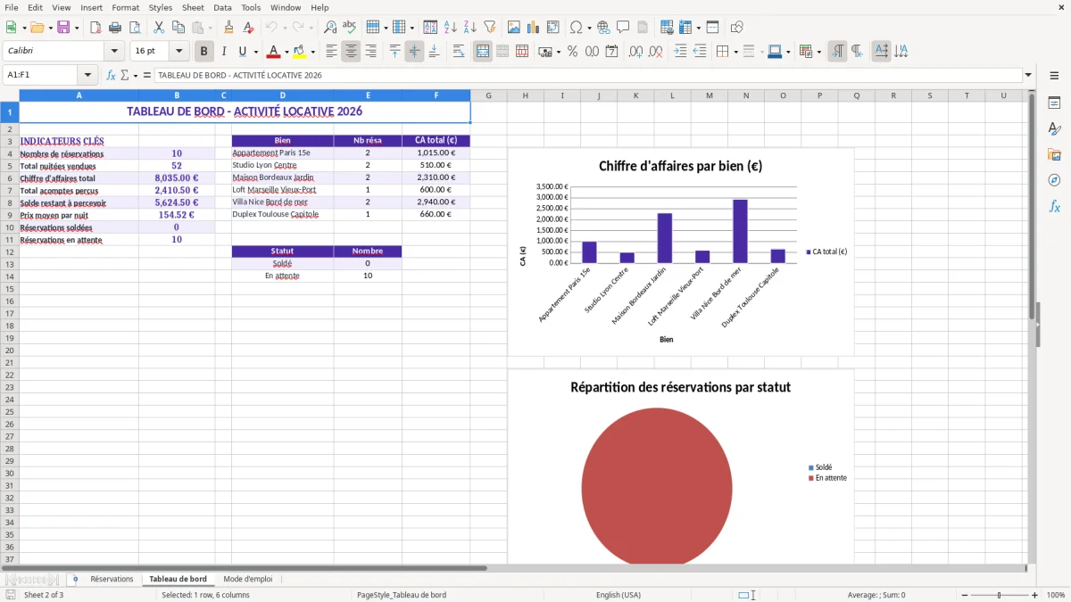The height and width of the screenshot is (602, 1071).
Task: Click the formula input line
Action: coord(588,76)
